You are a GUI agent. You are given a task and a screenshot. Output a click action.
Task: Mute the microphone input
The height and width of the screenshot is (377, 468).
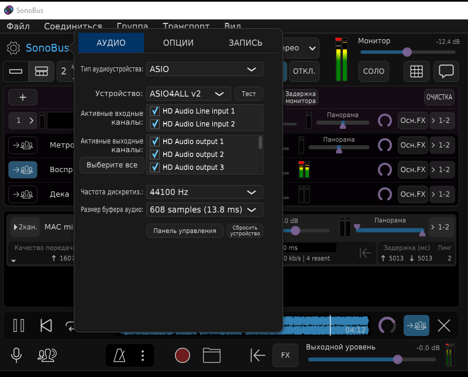[16, 355]
